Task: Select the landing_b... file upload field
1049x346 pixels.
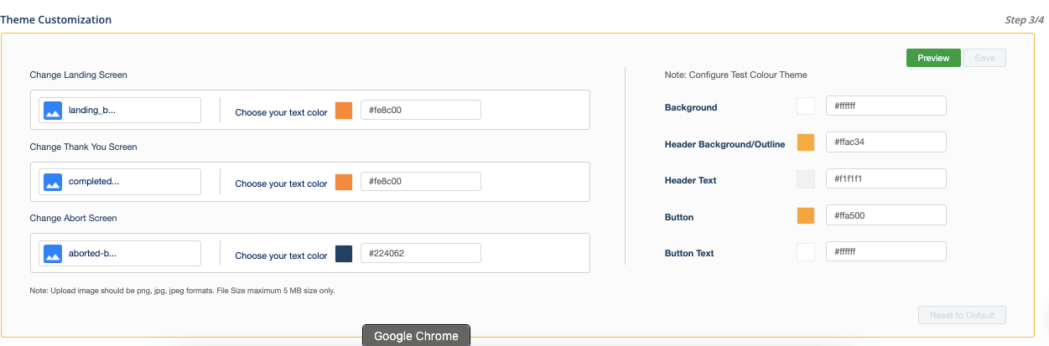Action: coord(120,110)
